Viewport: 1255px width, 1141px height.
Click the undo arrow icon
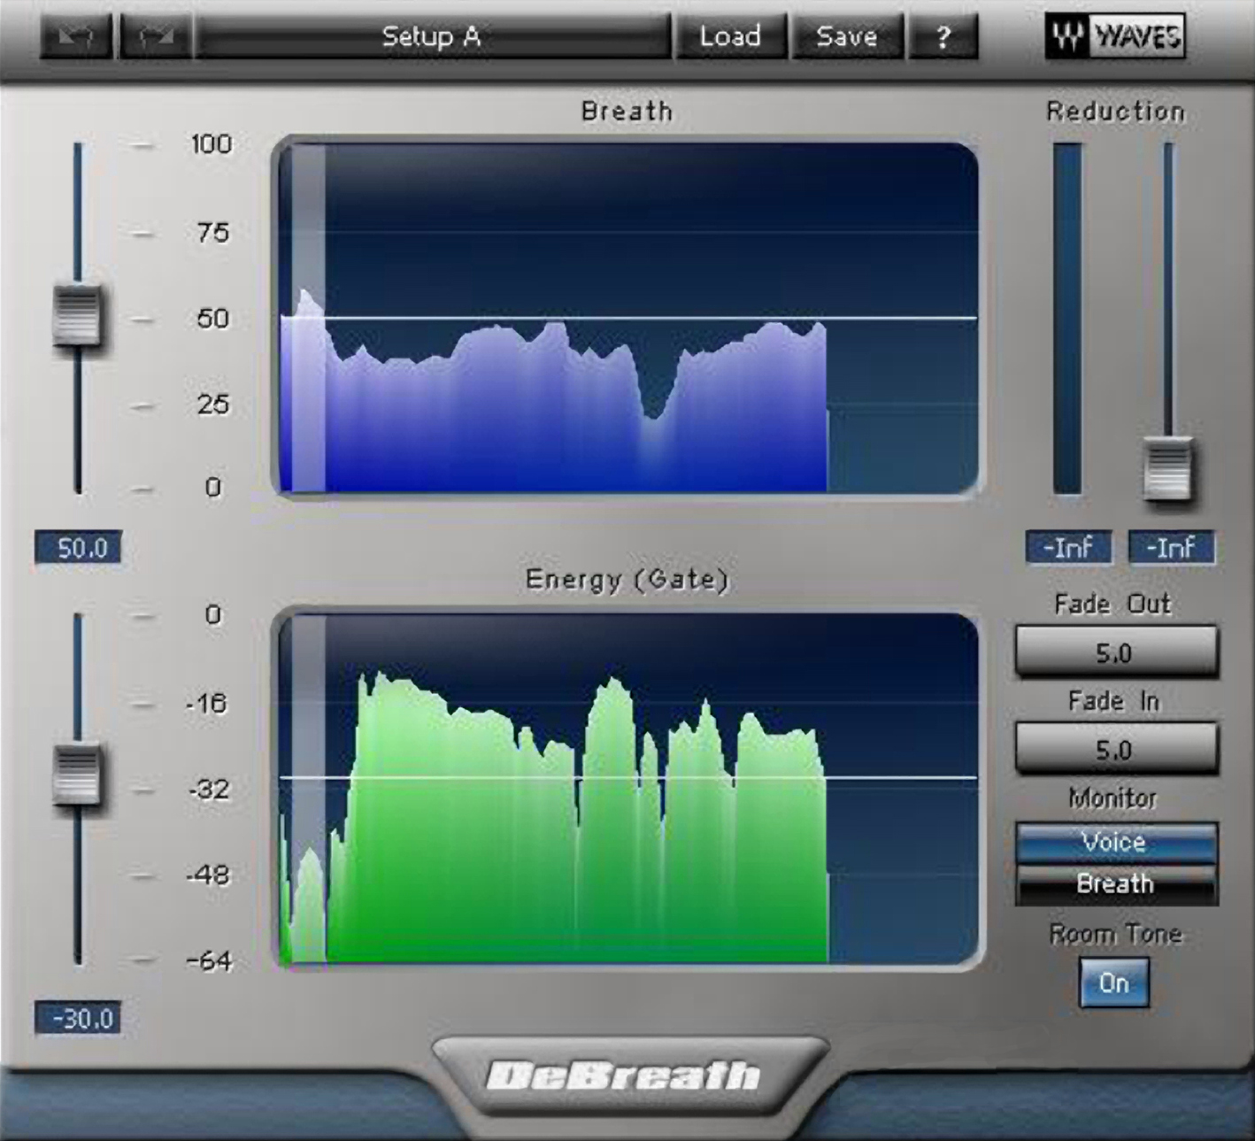pos(75,36)
